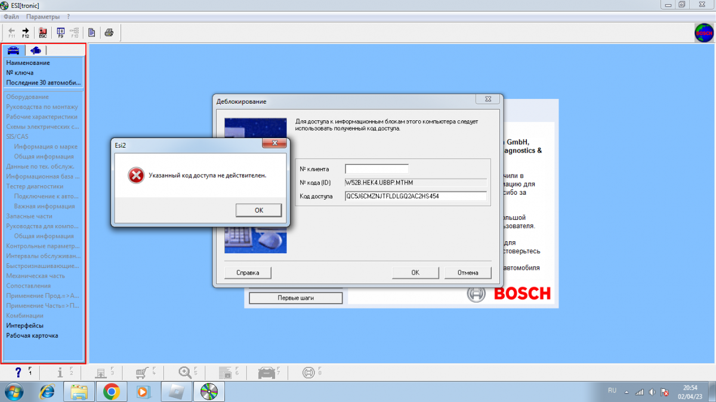Click the forward arrow F12 toolbar icon
Viewport: 716px width, 402px height.
[26, 32]
